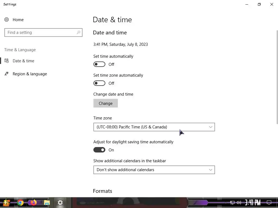This screenshot has width=278, height=208.
Task: Click the text 3:41 PM, Saturday, July 8, 2023
Action: (x=121, y=44)
